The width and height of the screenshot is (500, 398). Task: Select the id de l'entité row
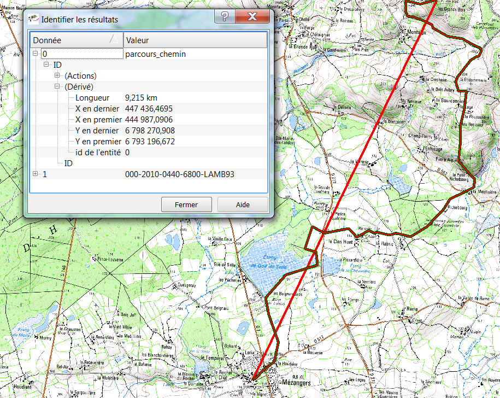point(98,153)
